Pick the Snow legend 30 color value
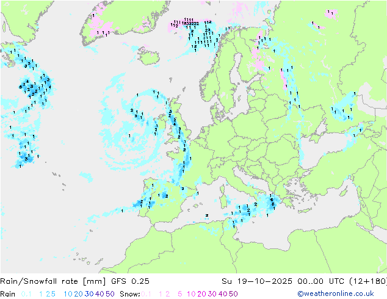The height and width of the screenshot is (299, 387). click(x=212, y=294)
